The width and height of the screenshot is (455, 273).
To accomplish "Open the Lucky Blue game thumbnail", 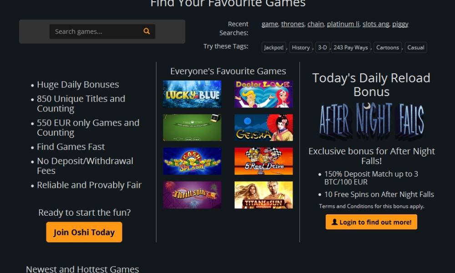I will pyautogui.click(x=192, y=94).
